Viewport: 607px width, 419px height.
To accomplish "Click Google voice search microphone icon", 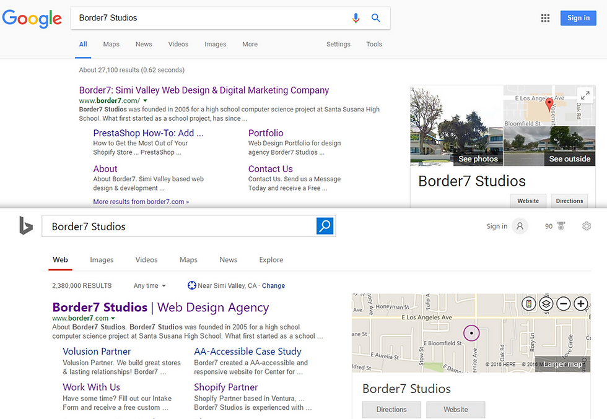I will click(356, 18).
